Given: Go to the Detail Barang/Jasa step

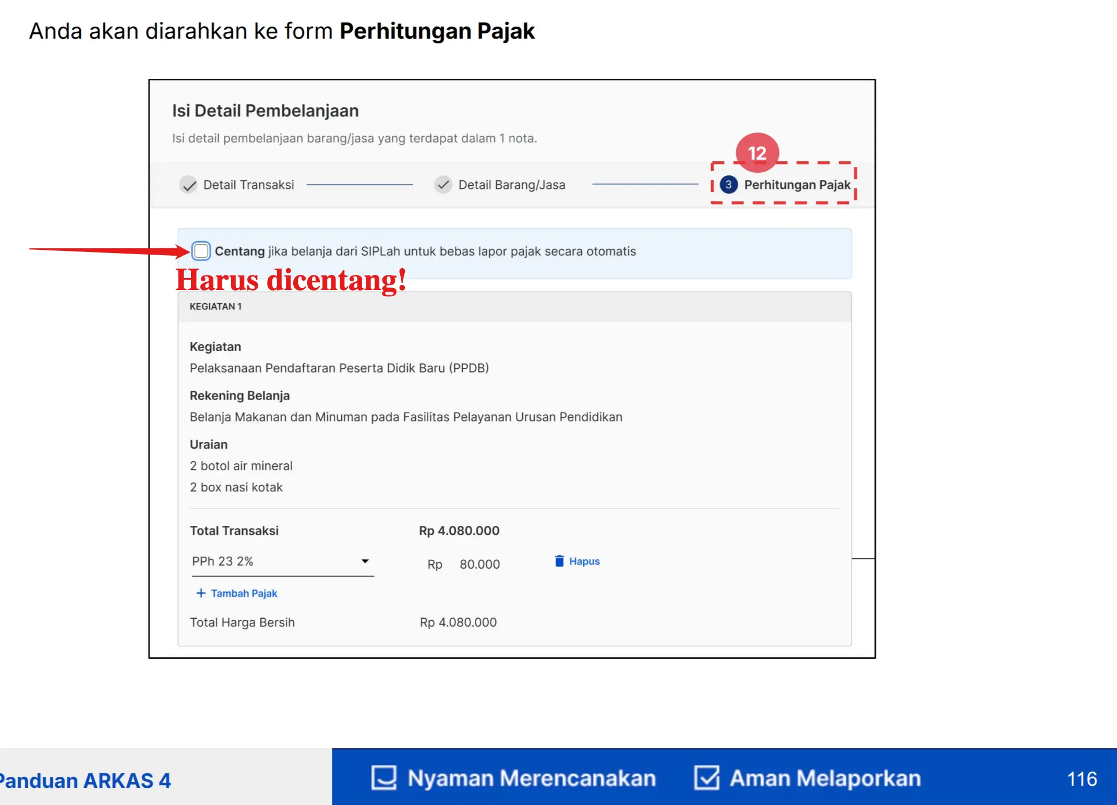Looking at the screenshot, I should point(512,185).
